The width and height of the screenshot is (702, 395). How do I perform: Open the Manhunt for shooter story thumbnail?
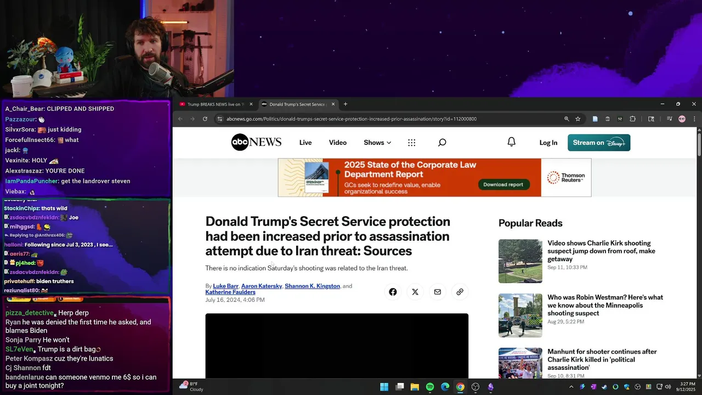click(520, 363)
